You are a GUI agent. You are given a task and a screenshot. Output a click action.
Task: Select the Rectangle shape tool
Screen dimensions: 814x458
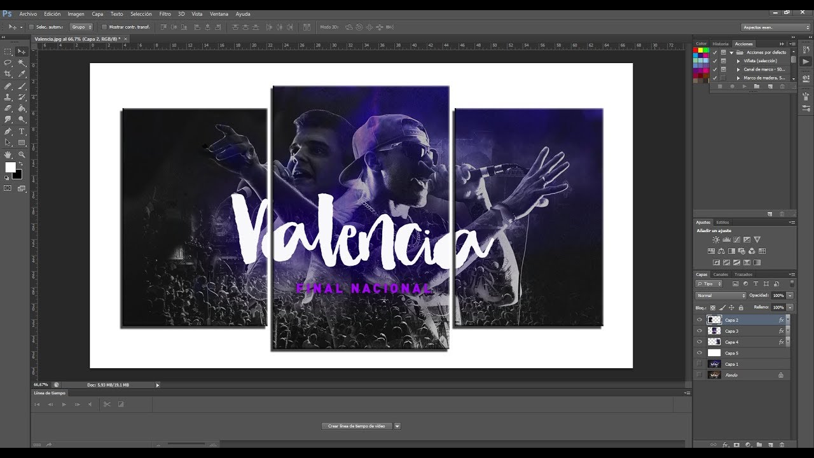coord(22,142)
